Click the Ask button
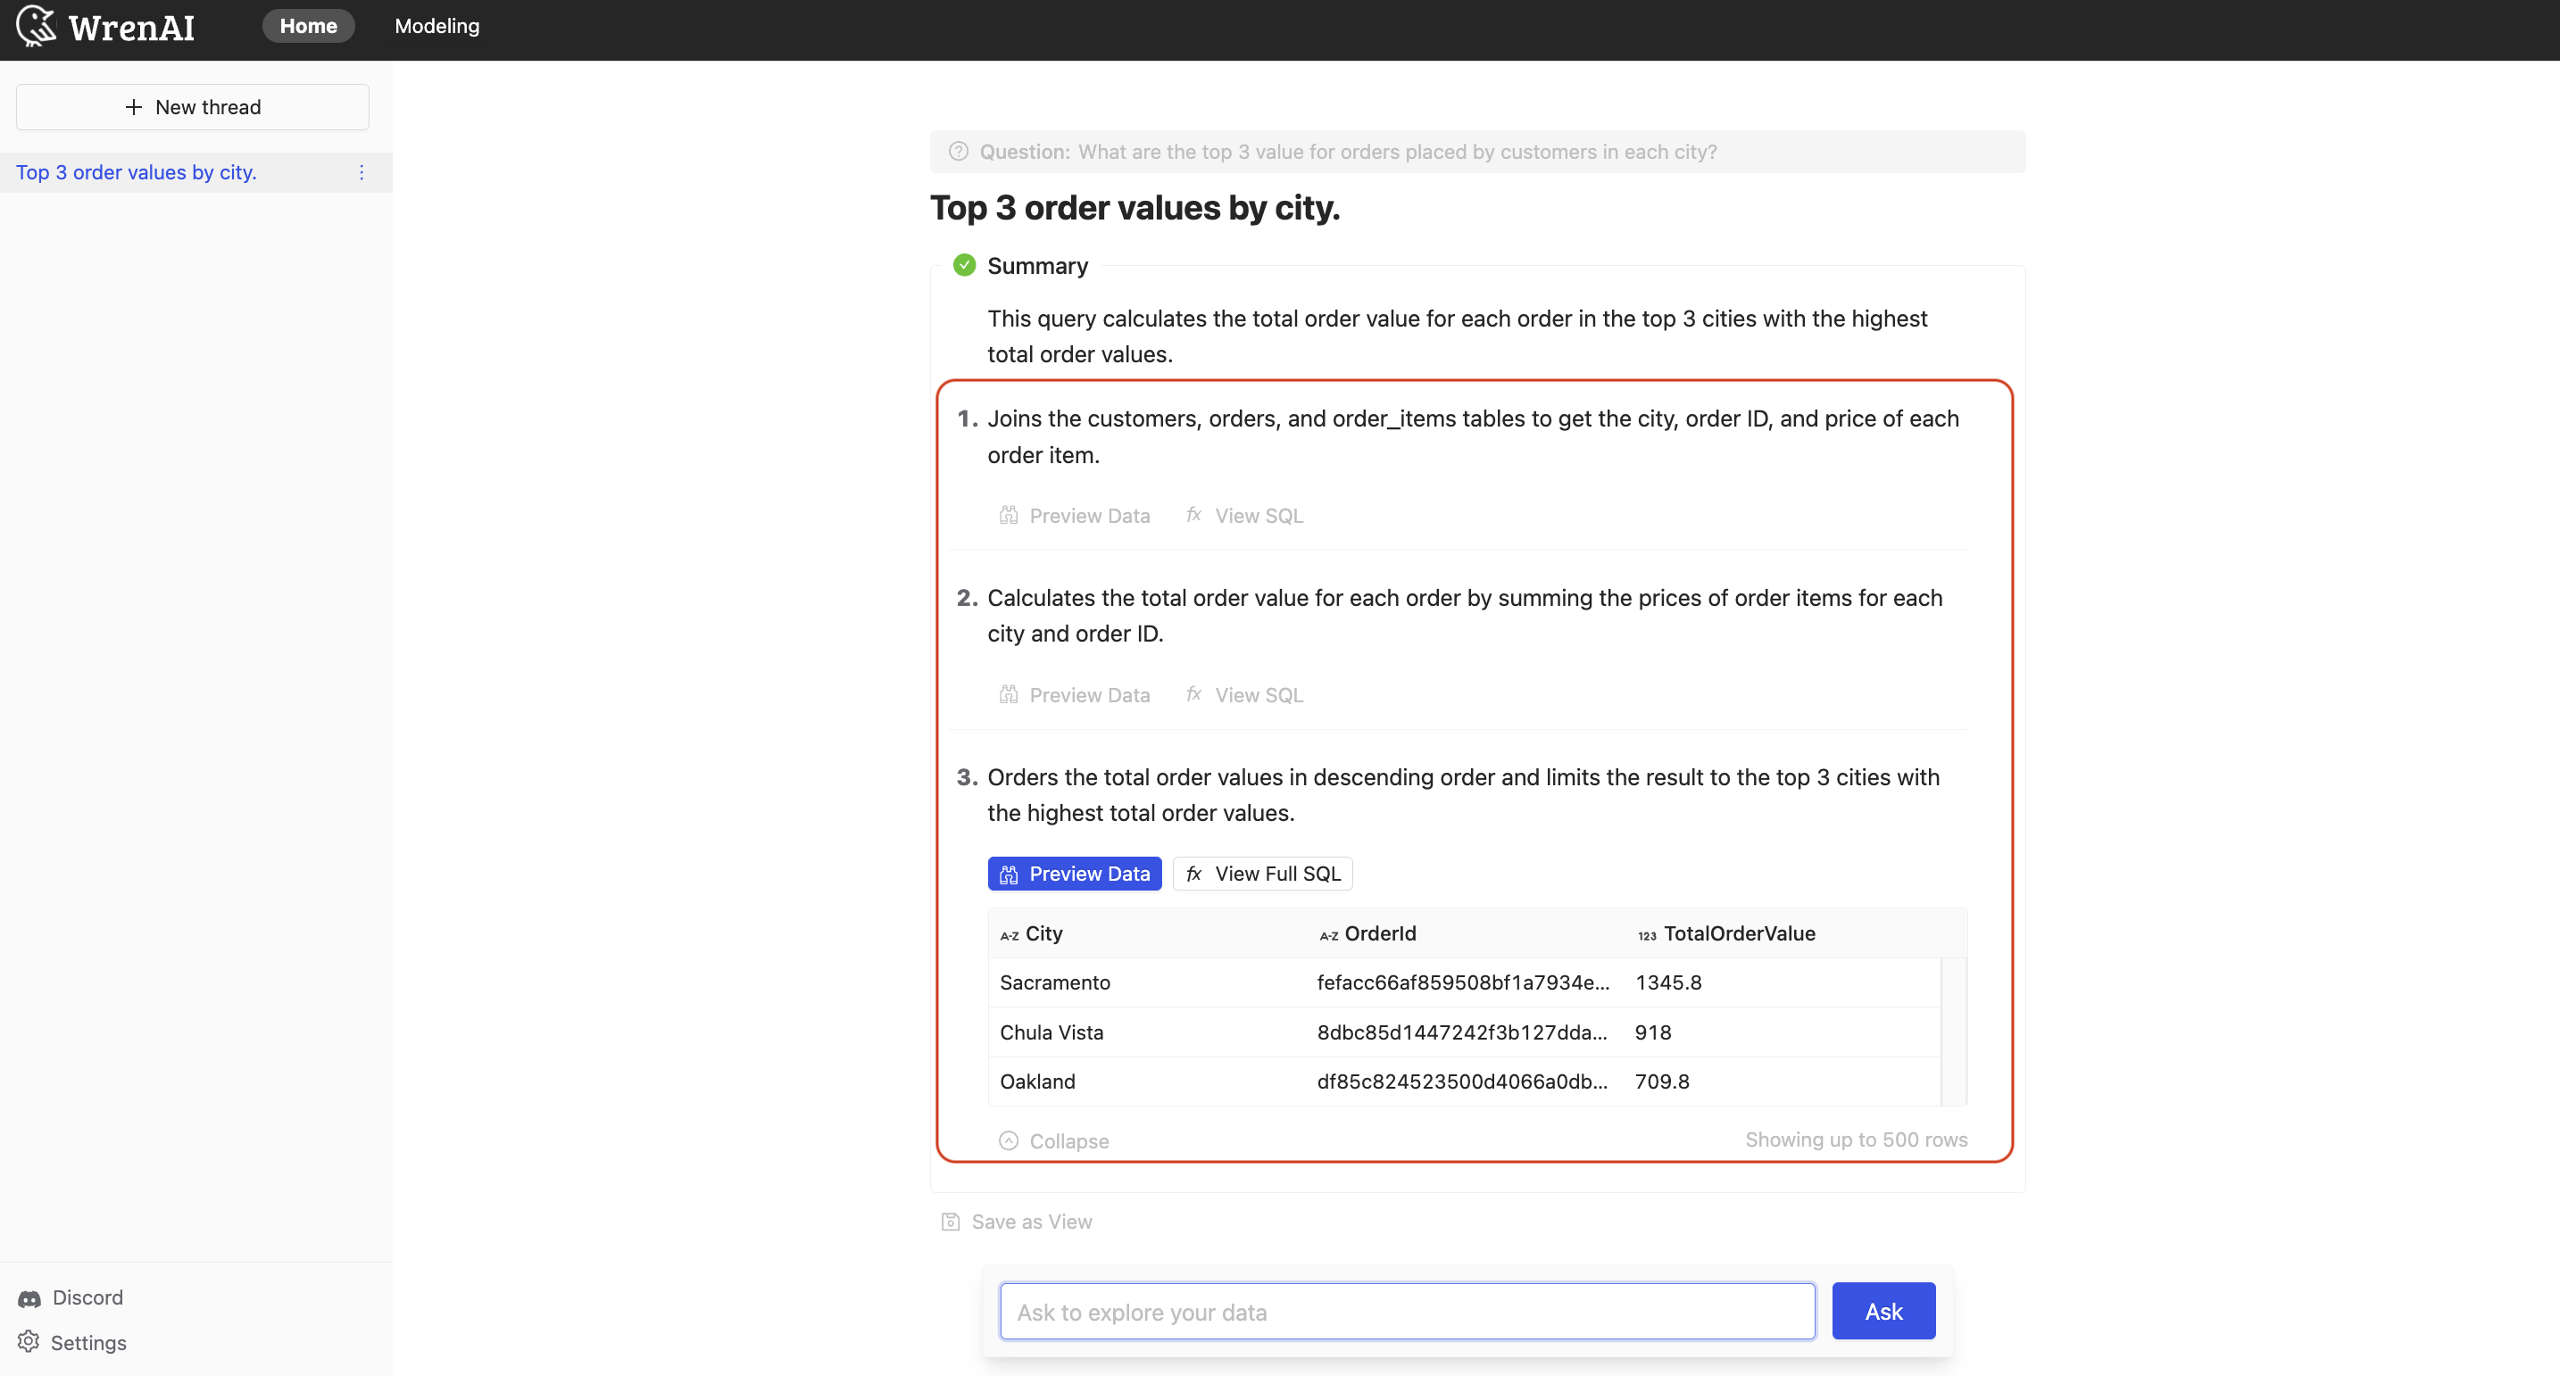Screen dimensions: 2560x1376 point(1883,1312)
